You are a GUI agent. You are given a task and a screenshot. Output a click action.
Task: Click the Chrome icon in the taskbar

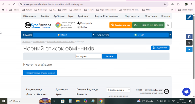(x=101, y=101)
